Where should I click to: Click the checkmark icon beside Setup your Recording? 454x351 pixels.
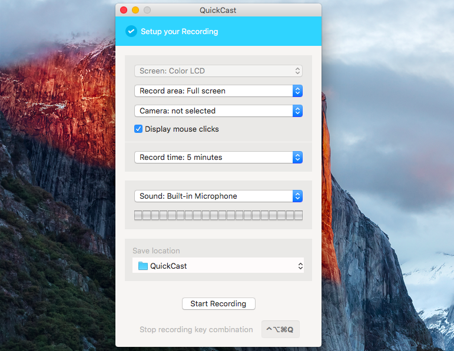pyautogui.click(x=131, y=31)
